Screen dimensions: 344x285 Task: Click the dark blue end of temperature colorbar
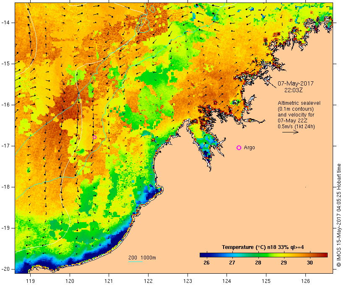[x=203, y=255]
